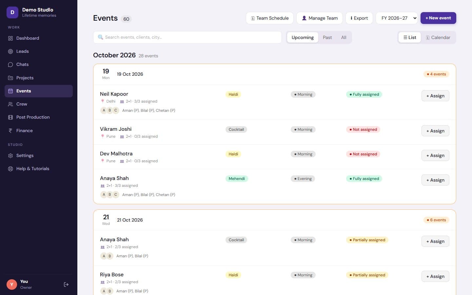Image resolution: width=472 pixels, height=295 pixels.
Task: Select the All events tab
Action: pyautogui.click(x=344, y=37)
